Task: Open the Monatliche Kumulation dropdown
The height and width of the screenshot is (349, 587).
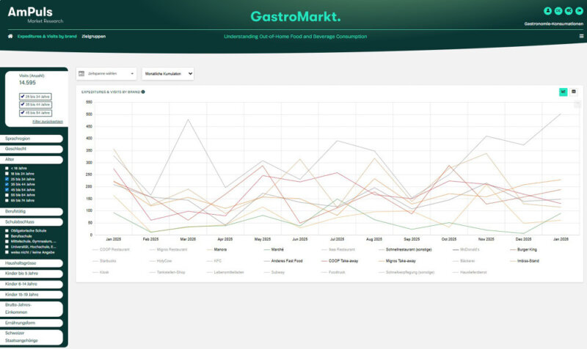Action: [168, 74]
